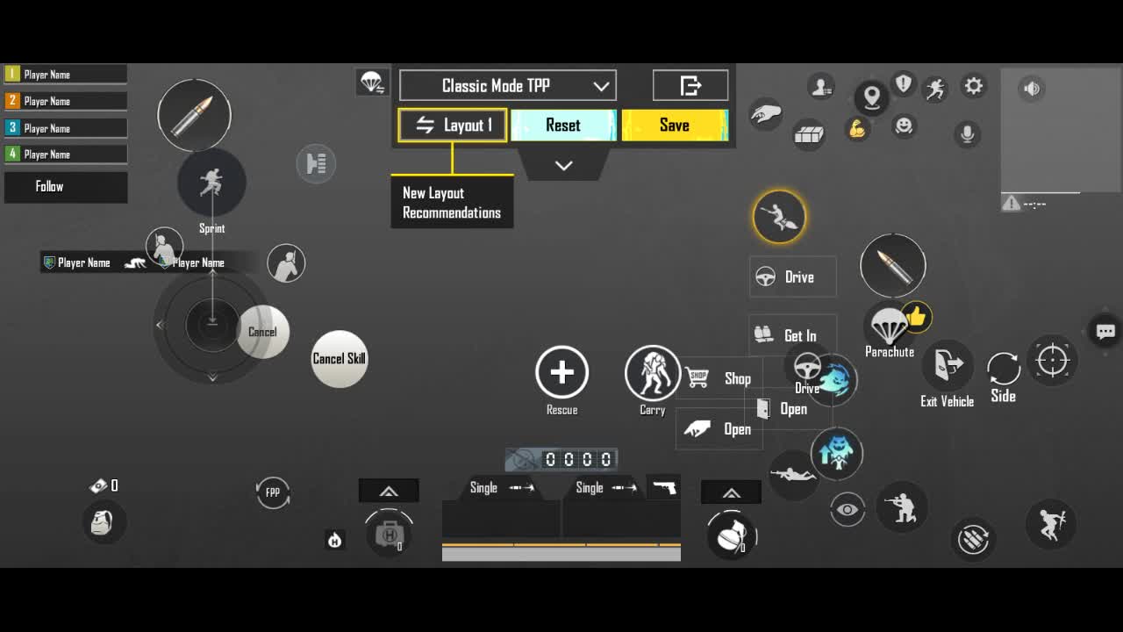The image size is (1123, 632).
Task: Collapse the layout panel with the chevron
Action: pyautogui.click(x=563, y=165)
